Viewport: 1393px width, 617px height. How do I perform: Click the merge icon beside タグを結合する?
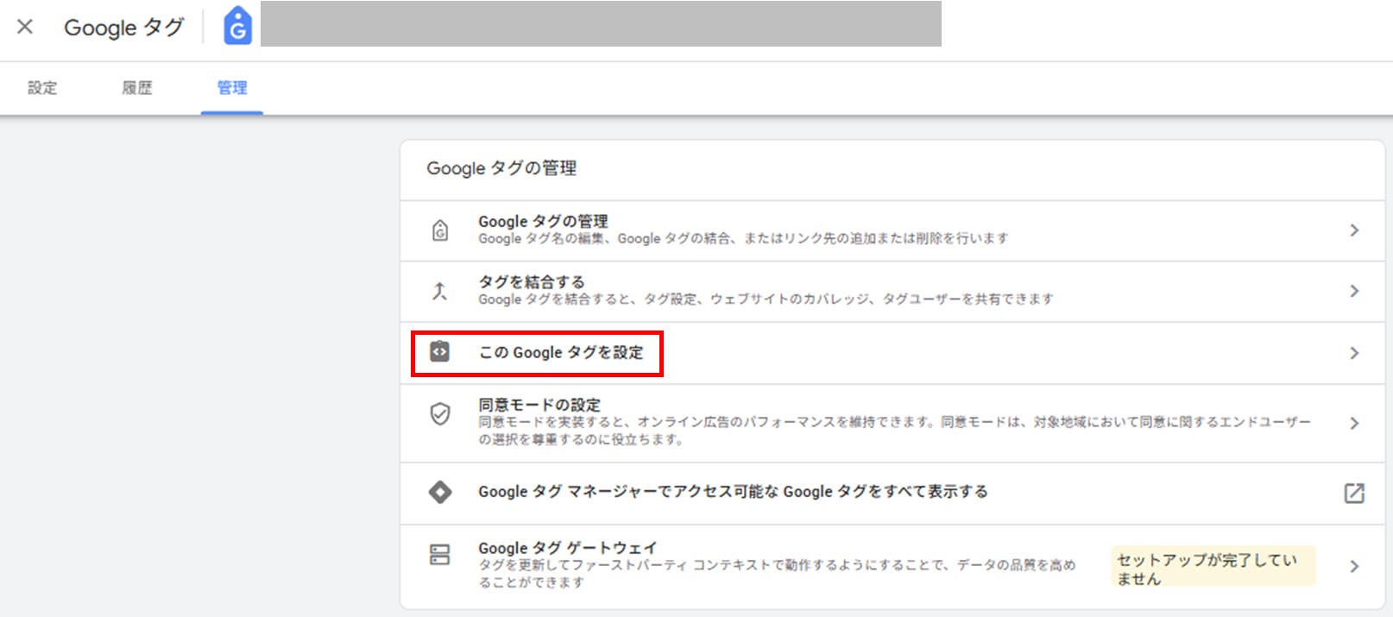point(440,291)
